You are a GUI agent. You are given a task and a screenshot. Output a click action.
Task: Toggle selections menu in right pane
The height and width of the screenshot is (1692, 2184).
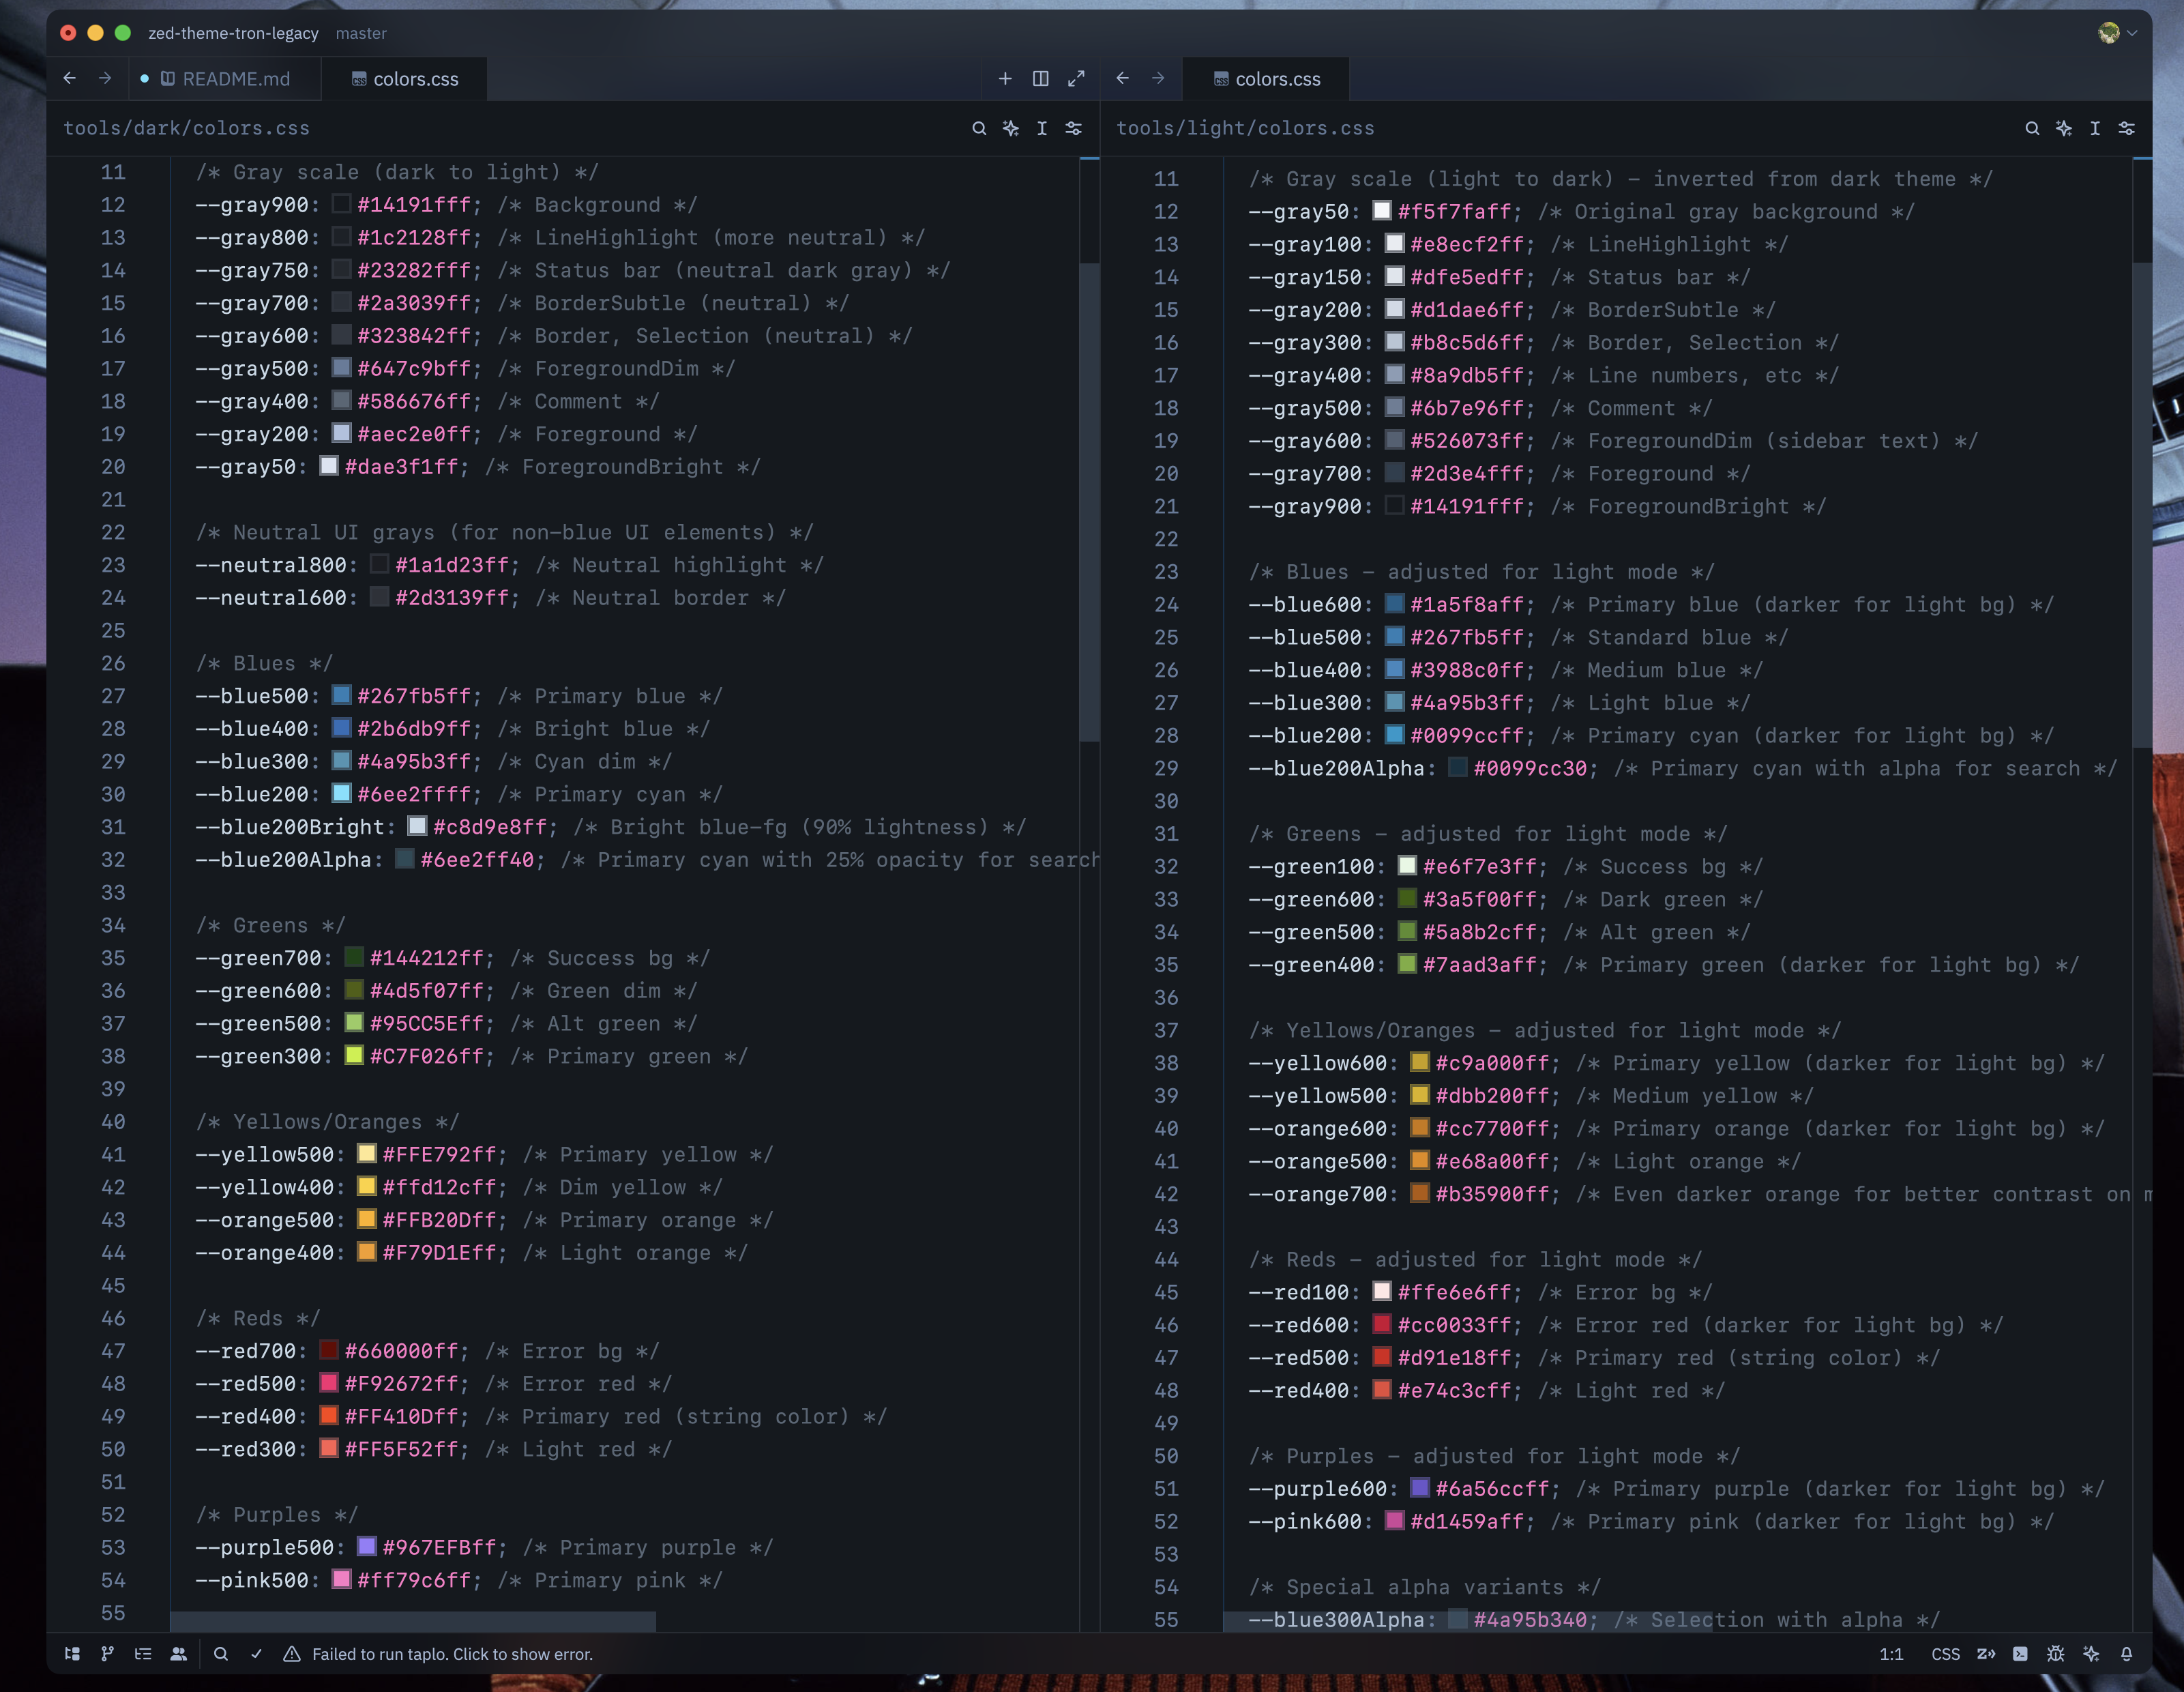tap(2095, 128)
